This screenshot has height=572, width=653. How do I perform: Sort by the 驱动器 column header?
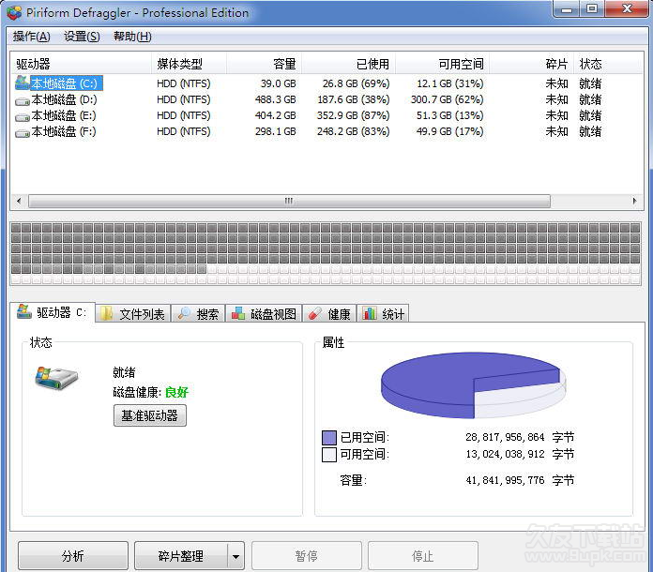(82, 64)
